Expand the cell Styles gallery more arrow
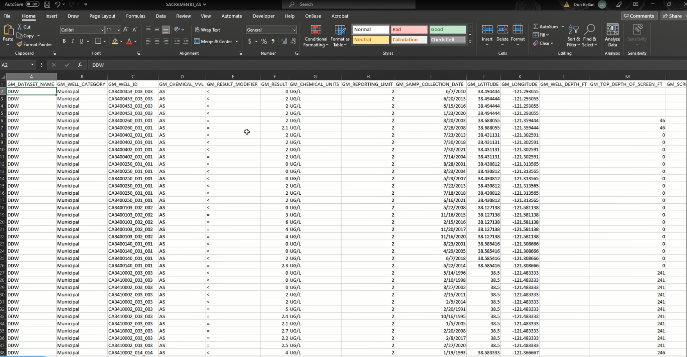 [x=470, y=42]
